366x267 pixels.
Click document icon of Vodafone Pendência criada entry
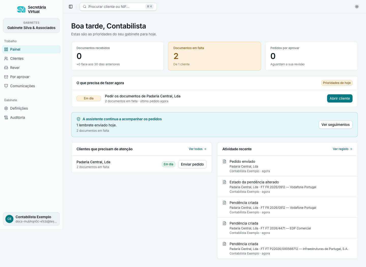coord(224,203)
